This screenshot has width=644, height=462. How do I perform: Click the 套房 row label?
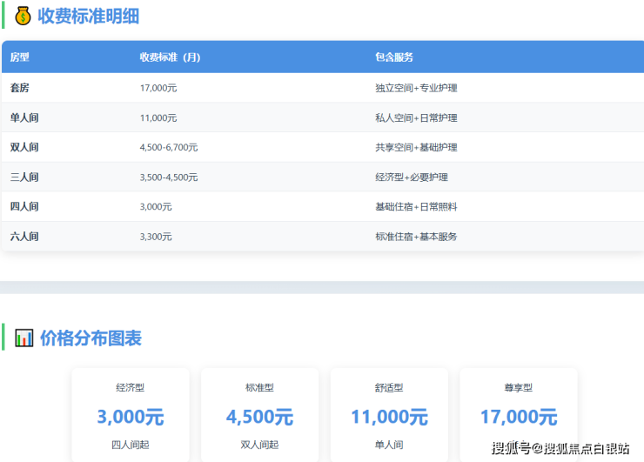pos(20,88)
